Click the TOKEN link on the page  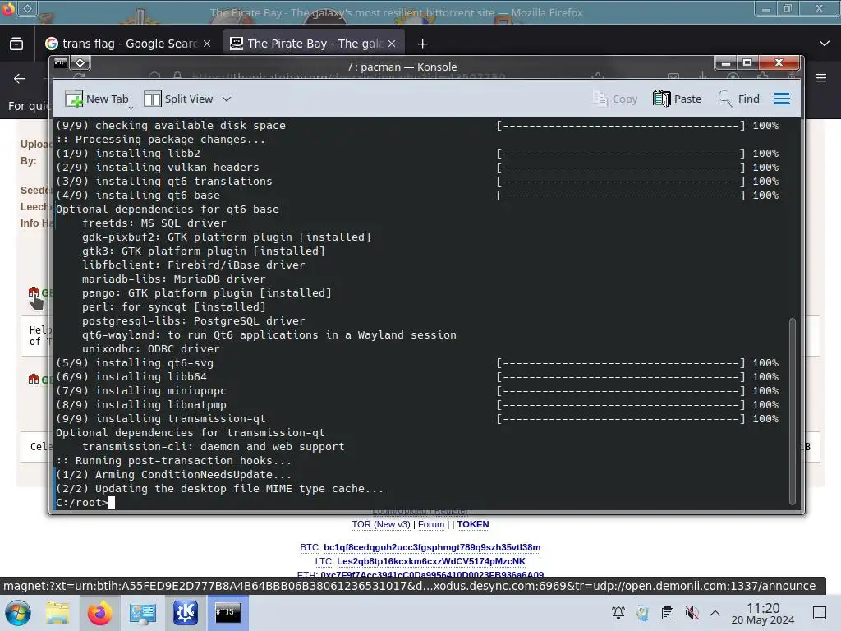(x=472, y=524)
